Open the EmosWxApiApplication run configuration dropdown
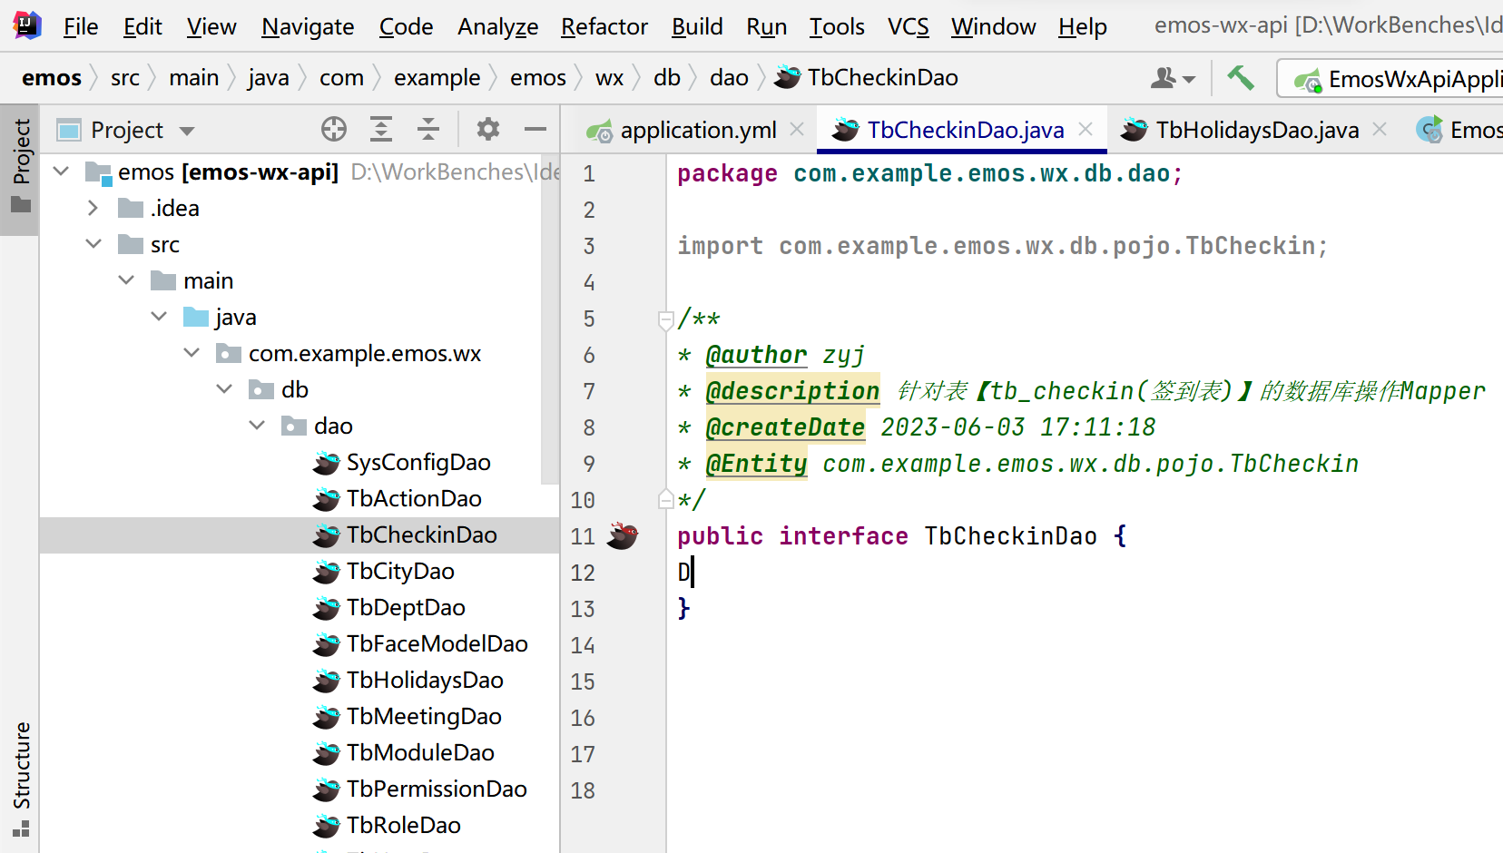 pos(1390,79)
